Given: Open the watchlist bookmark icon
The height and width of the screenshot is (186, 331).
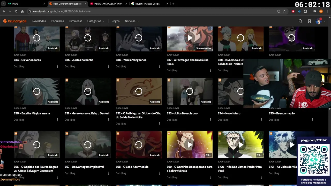Looking at the screenshot, I should coord(309,21).
